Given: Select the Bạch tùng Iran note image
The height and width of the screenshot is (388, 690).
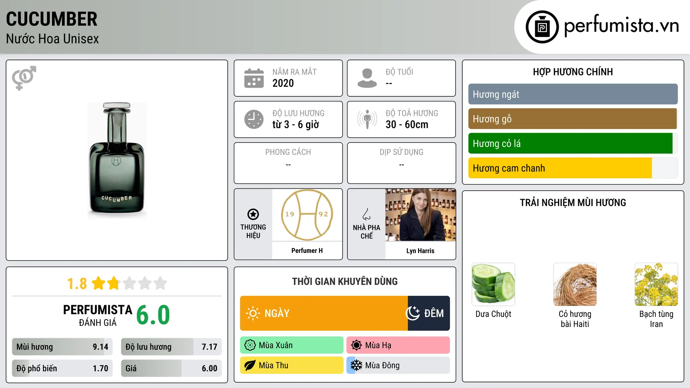Looking at the screenshot, I should pos(656,284).
